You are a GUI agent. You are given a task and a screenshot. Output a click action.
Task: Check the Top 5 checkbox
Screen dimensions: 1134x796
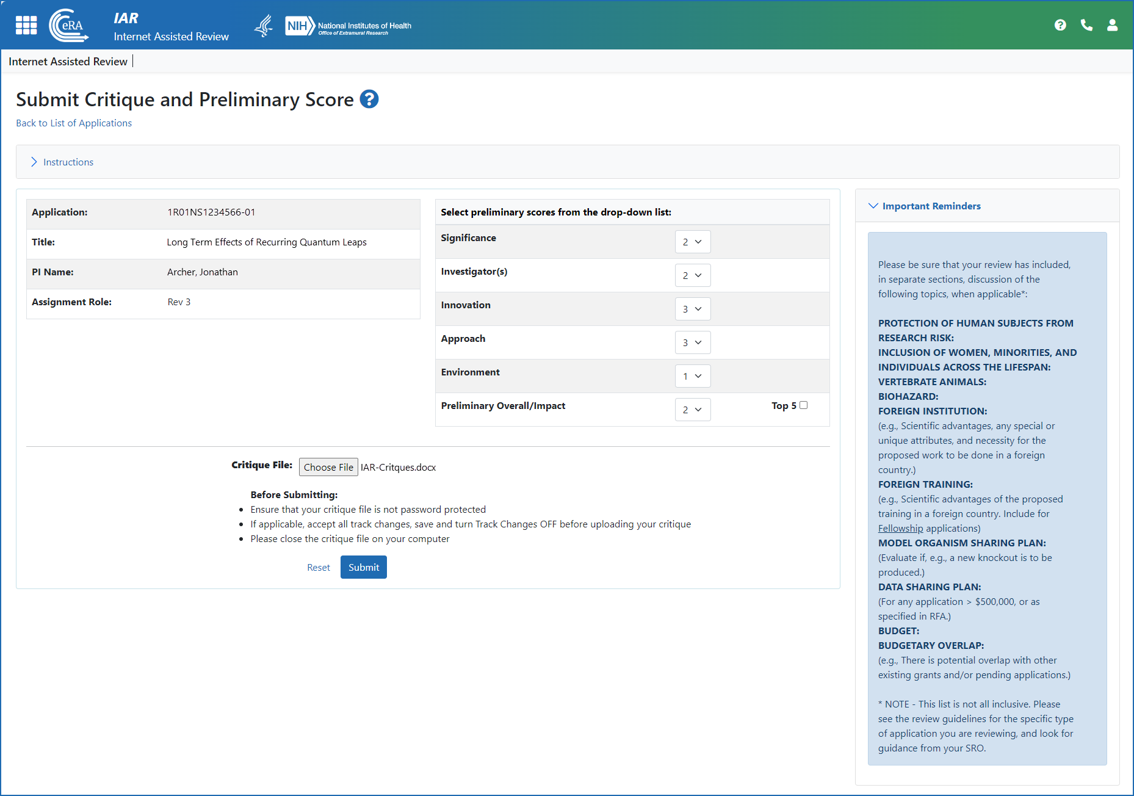pos(803,405)
